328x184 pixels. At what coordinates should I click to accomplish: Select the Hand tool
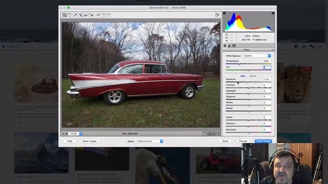70,15
